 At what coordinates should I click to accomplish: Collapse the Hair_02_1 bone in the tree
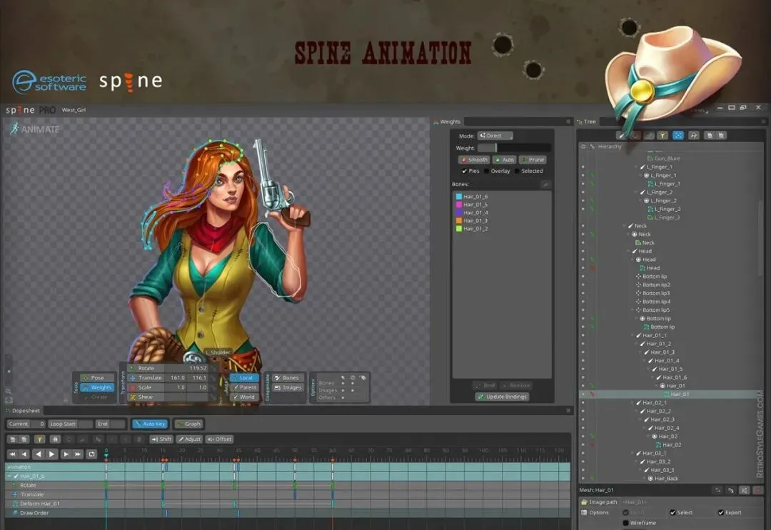pyautogui.click(x=633, y=403)
